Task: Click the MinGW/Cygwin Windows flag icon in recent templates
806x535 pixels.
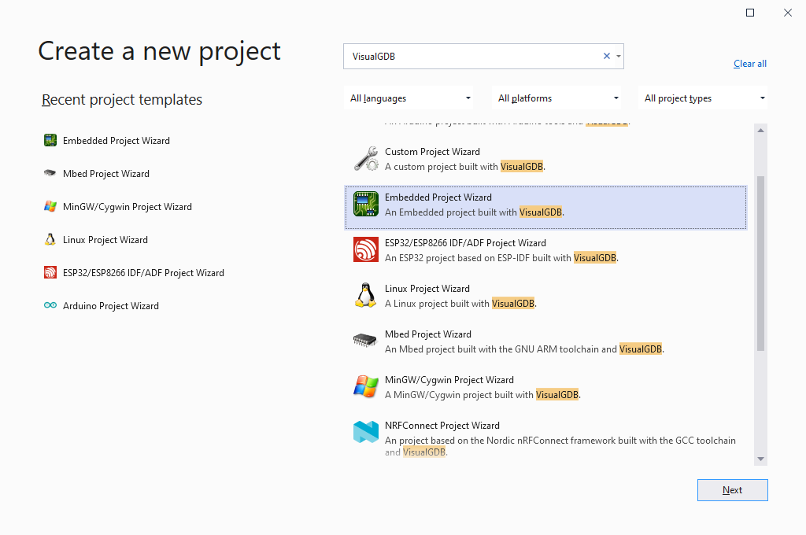Action: point(50,206)
